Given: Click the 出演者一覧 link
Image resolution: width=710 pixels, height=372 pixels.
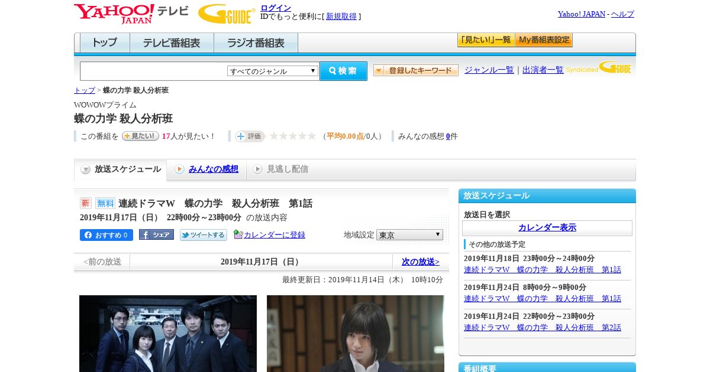Looking at the screenshot, I should point(543,70).
